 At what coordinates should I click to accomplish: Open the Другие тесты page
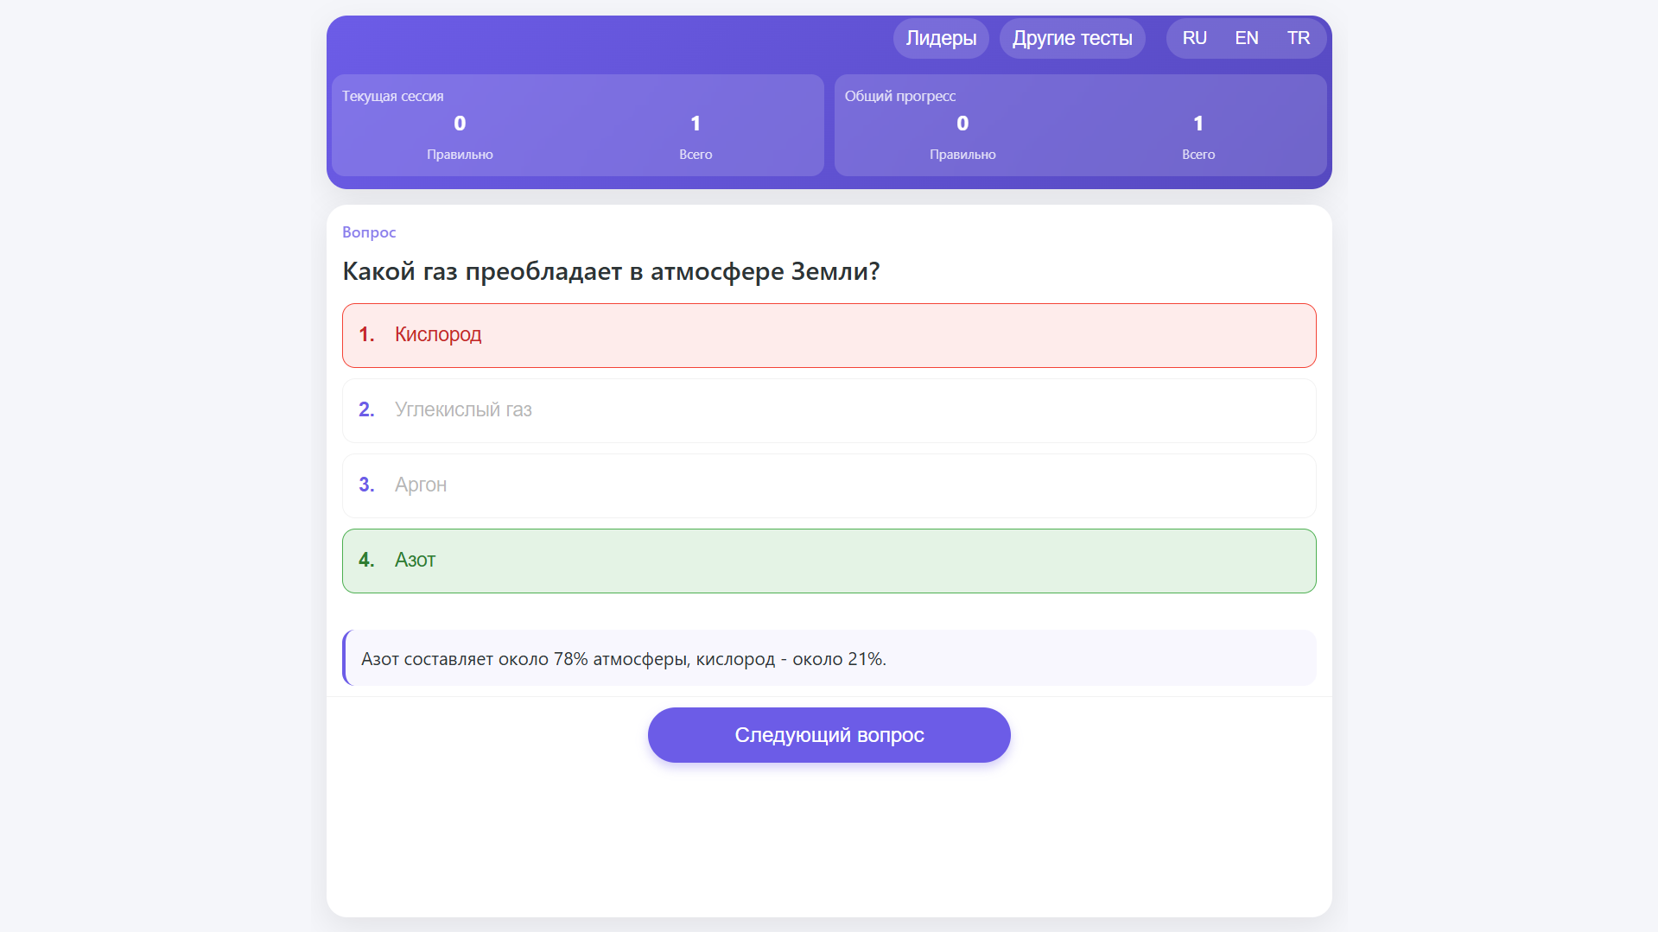pos(1071,38)
